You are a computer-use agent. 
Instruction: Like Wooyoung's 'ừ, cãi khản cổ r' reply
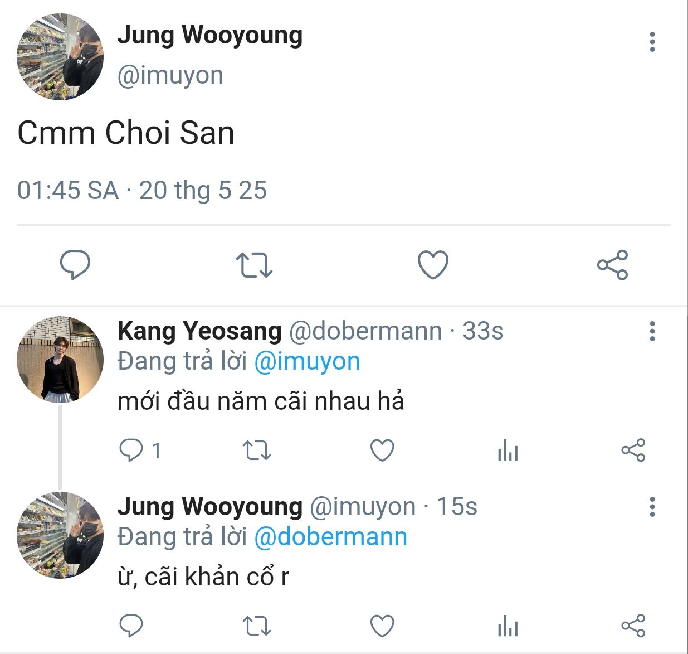[382, 626]
